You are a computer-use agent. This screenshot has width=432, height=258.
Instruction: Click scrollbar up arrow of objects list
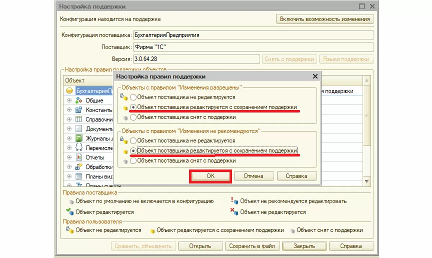point(367,81)
